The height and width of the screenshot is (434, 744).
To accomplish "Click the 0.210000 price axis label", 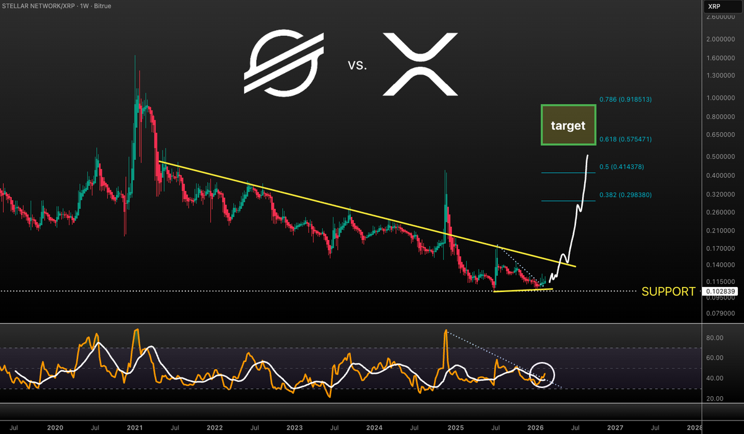I will pos(720,231).
